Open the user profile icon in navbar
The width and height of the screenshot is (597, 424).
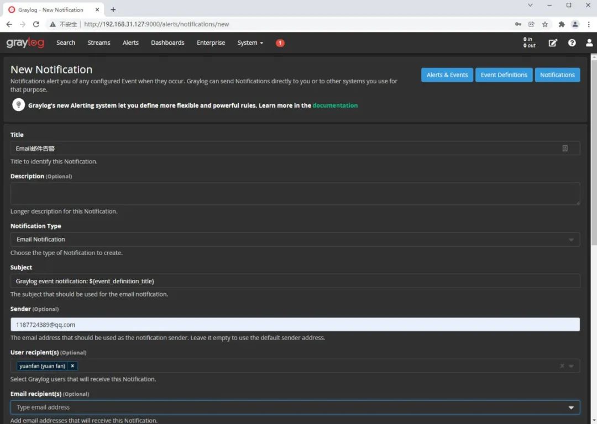pos(589,43)
